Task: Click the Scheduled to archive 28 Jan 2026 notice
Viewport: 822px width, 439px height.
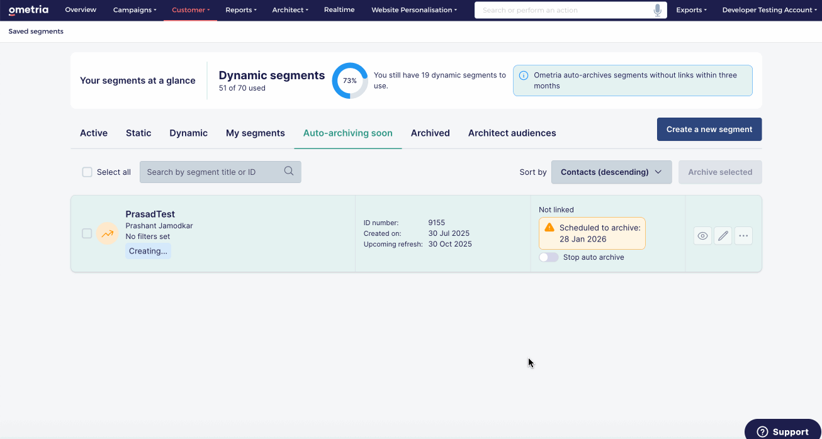Action: [592, 233]
